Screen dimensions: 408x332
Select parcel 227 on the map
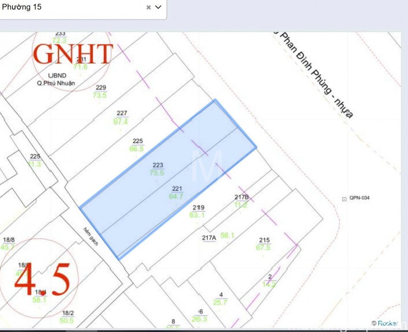point(122,118)
